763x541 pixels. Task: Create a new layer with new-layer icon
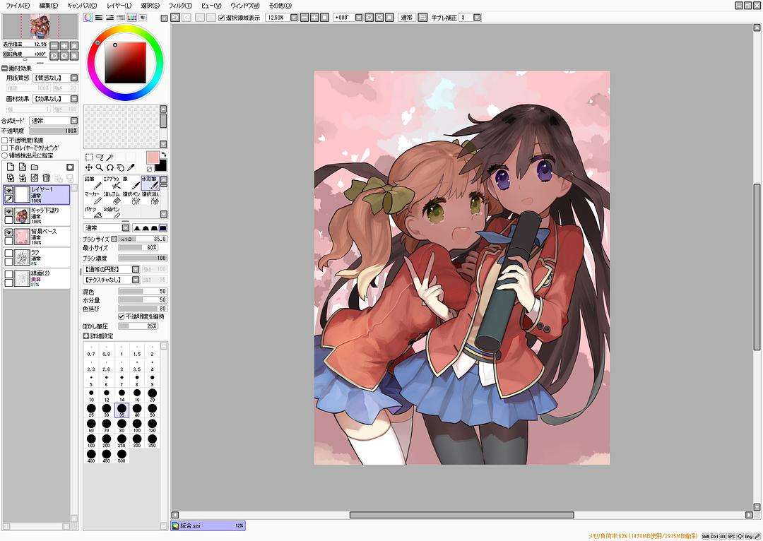pos(9,167)
